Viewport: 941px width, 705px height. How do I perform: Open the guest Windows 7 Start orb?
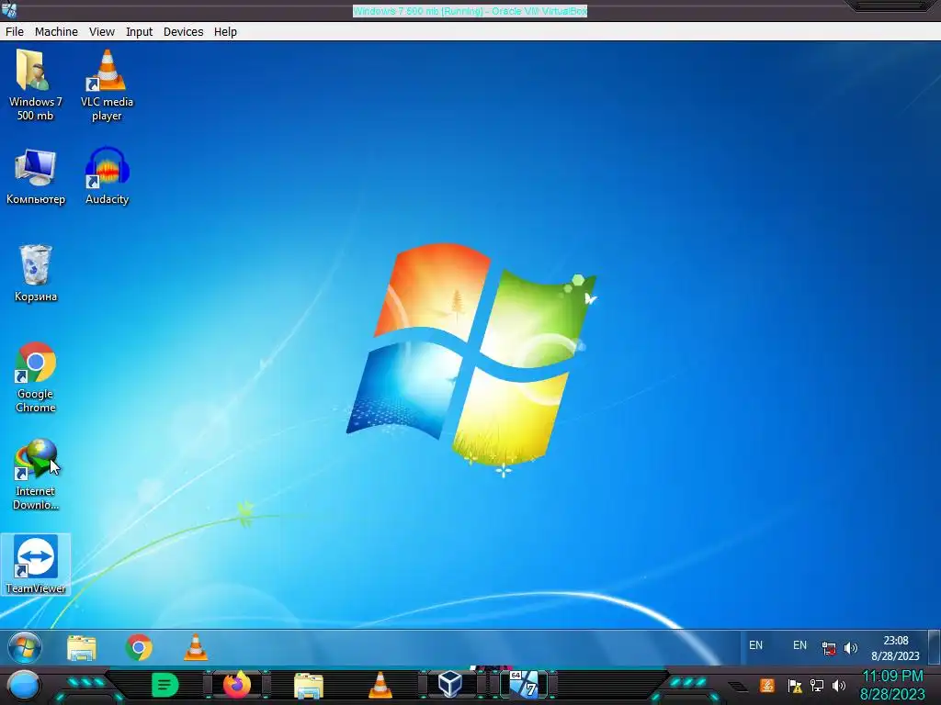click(25, 647)
